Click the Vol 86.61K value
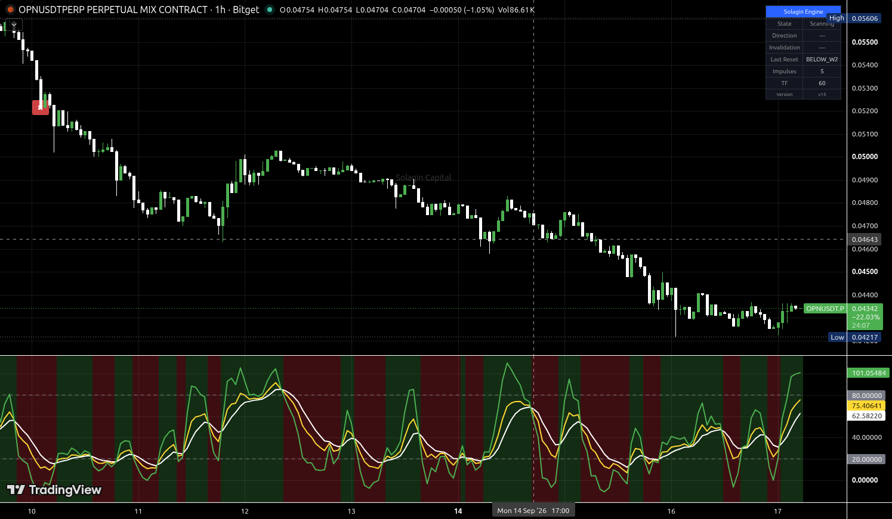 point(516,10)
